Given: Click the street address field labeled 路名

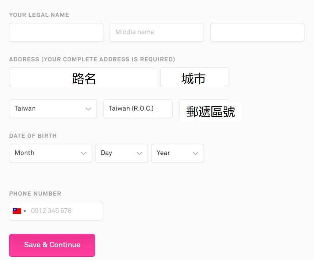Looking at the screenshot, I should (x=83, y=77).
